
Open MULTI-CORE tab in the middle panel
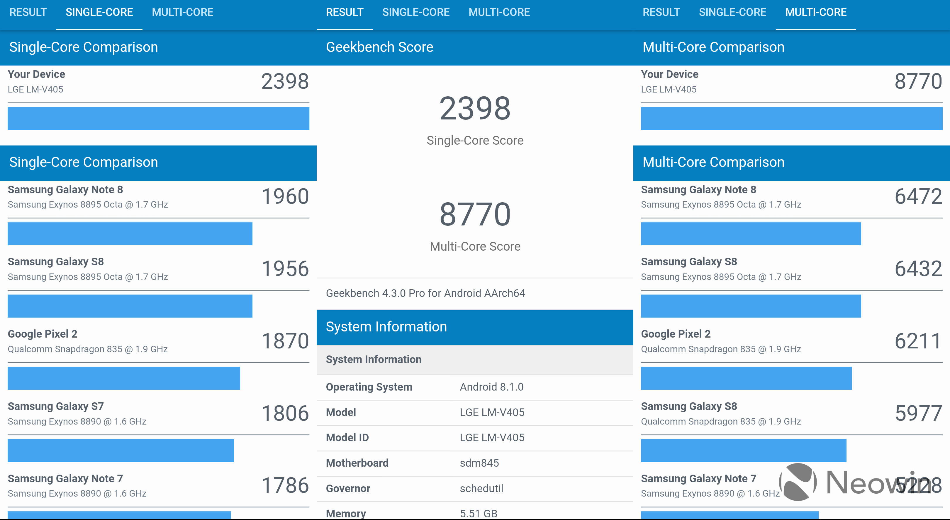tap(499, 12)
